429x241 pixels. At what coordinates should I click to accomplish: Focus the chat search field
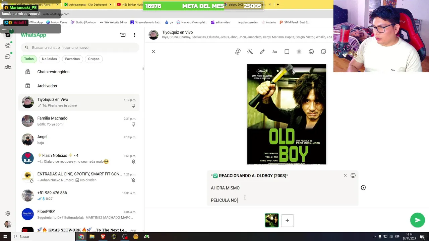click(x=80, y=48)
